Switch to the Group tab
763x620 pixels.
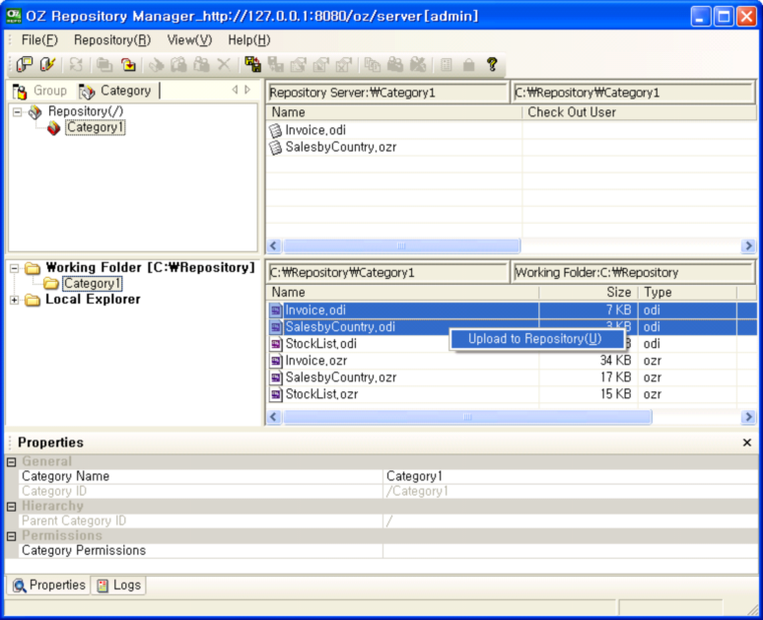(x=40, y=91)
